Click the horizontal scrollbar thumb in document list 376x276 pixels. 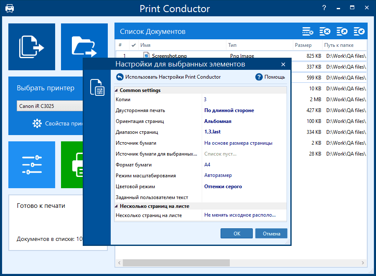[x=176, y=263]
